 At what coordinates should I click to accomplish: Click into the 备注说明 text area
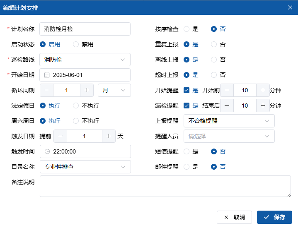click(x=165, y=186)
